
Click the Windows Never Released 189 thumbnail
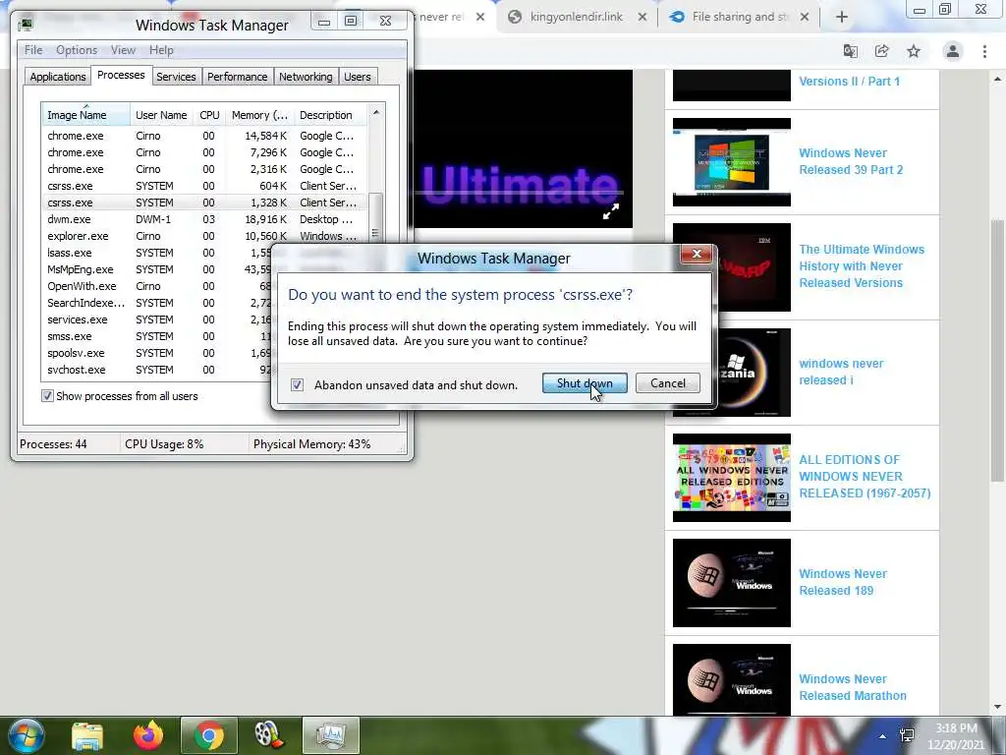coord(731,582)
